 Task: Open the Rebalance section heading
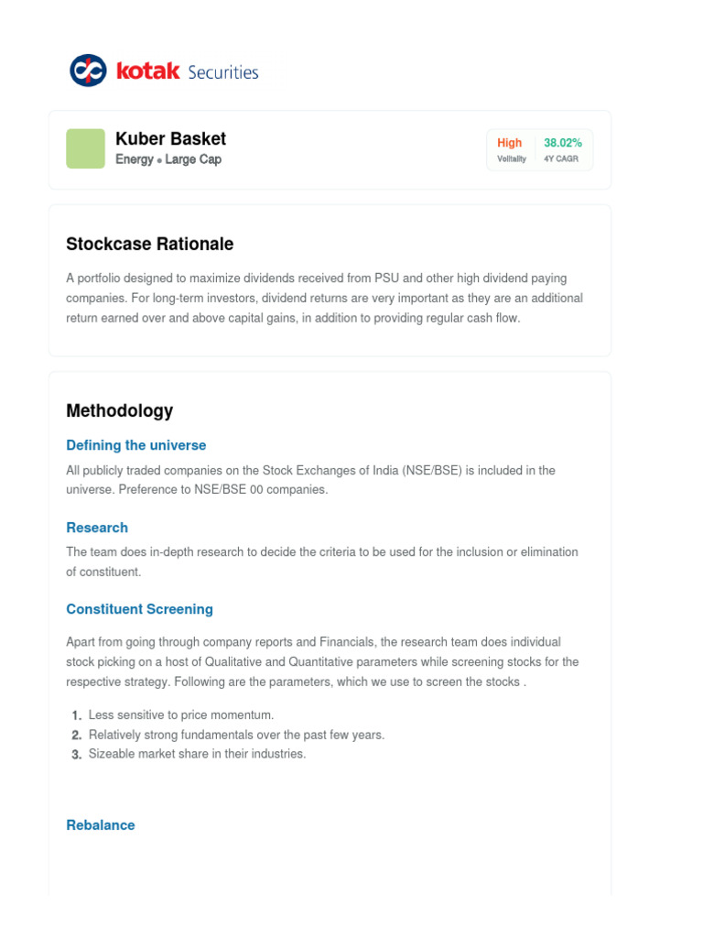coord(101,825)
